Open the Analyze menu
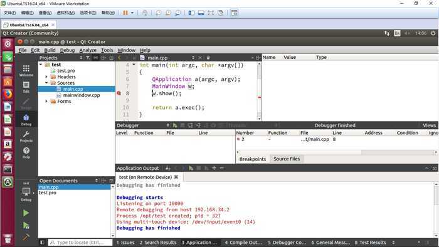 point(88,50)
